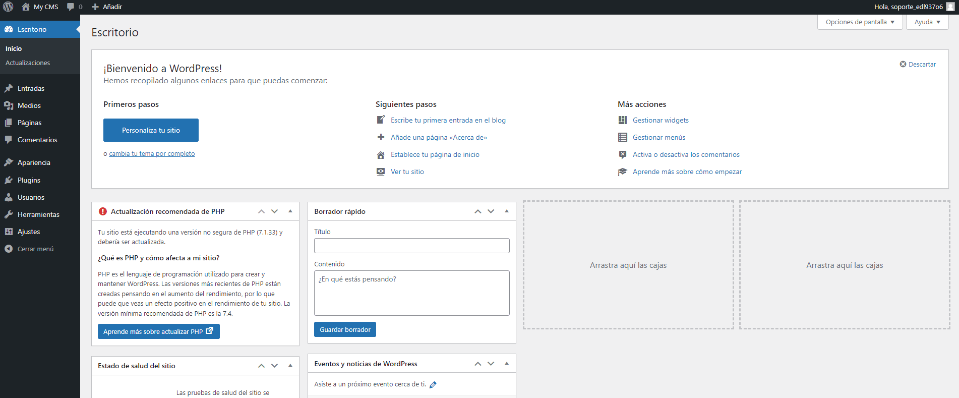The height and width of the screenshot is (398, 959).
Task: Click the graduation cap icon beside Aprende más
Action: pyautogui.click(x=623, y=172)
